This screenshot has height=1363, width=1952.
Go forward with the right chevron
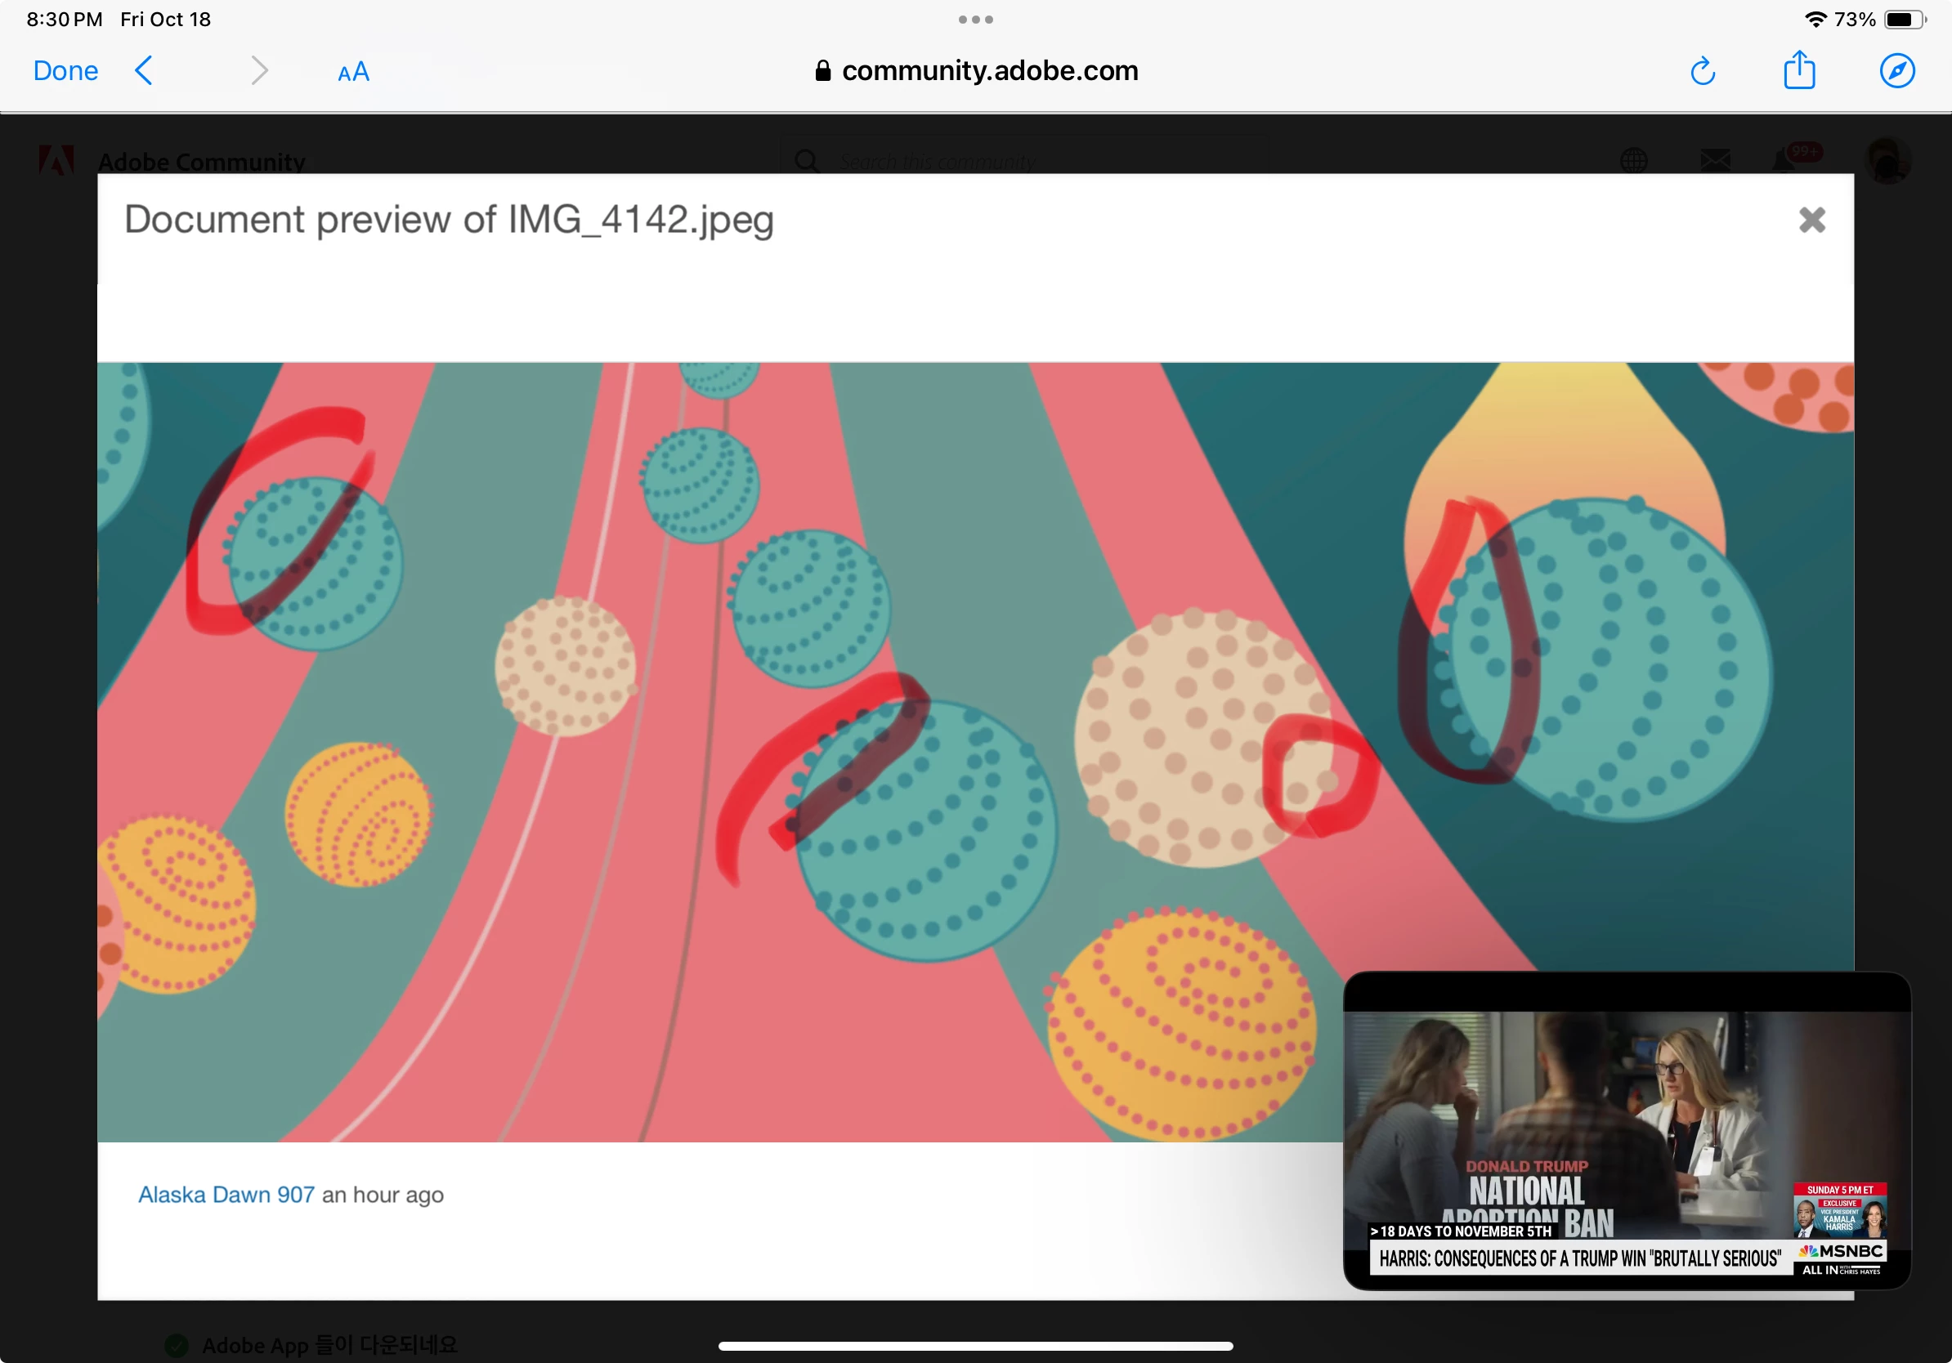click(x=259, y=70)
